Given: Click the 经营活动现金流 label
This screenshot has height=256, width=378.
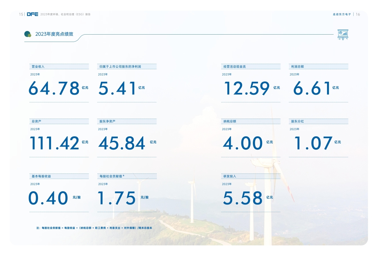Looking at the screenshot, I should click(234, 67).
